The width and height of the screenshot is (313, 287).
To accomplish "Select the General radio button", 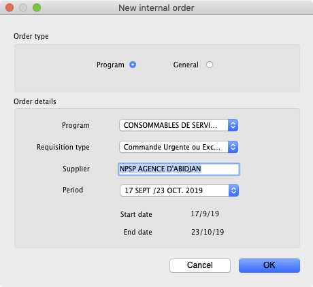I will (x=210, y=65).
